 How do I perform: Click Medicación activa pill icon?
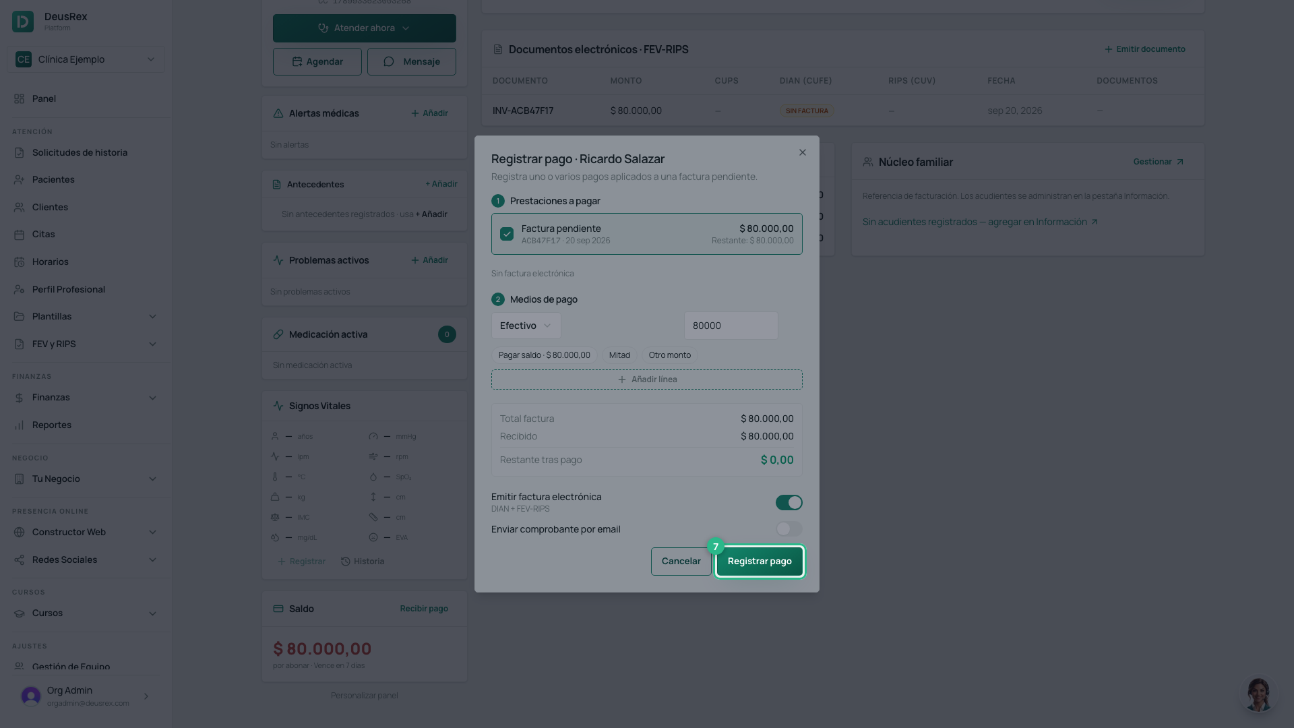278,334
